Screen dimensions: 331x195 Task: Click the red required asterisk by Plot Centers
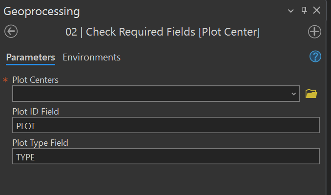tap(6, 80)
